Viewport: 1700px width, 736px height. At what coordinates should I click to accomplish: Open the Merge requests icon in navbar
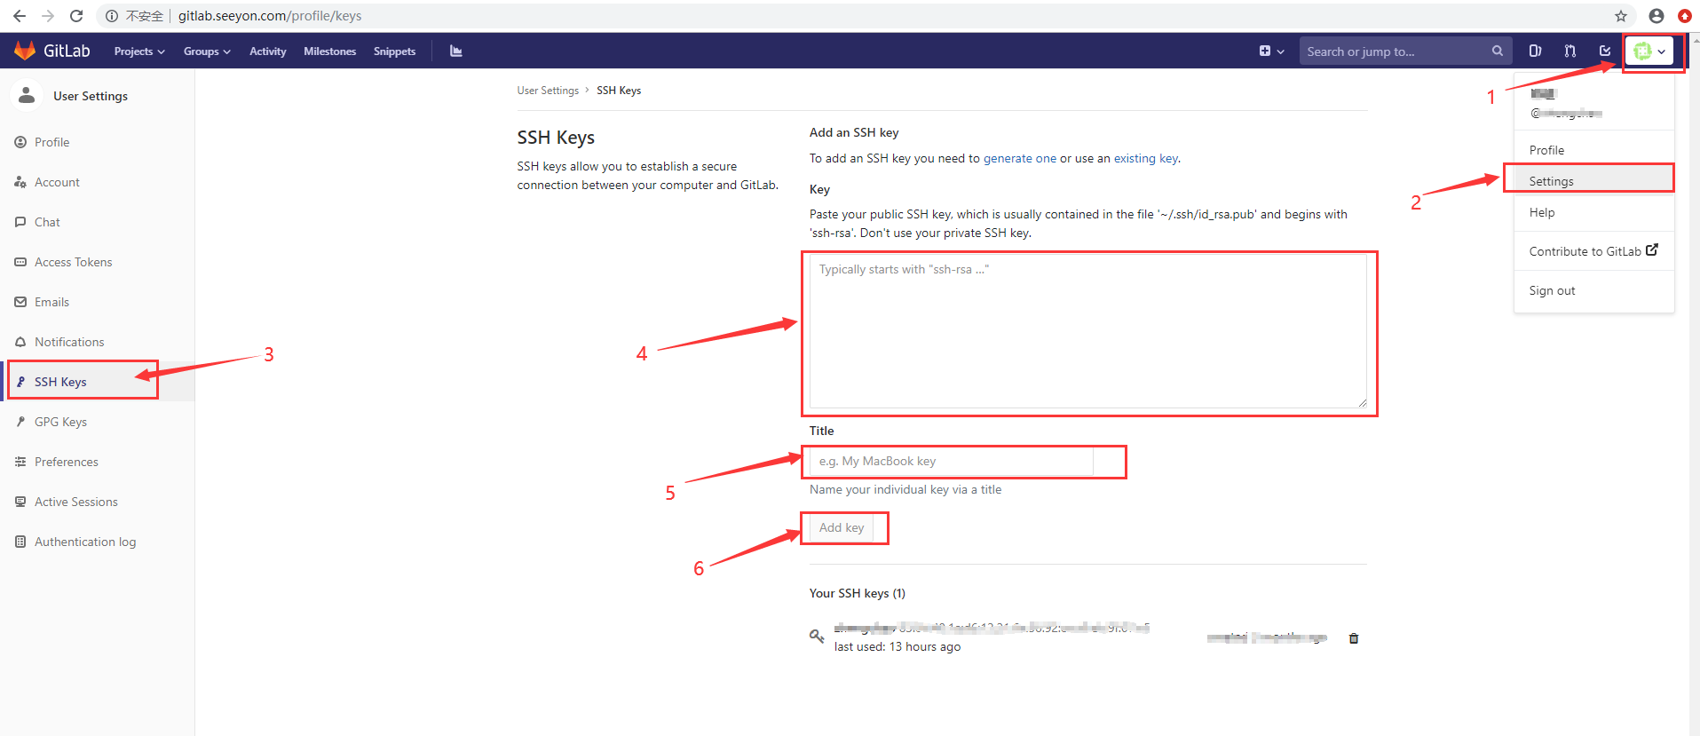click(x=1570, y=51)
